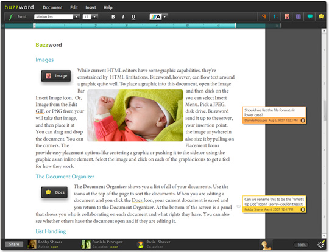Open the Insert menu
Screen dimensions: 329x252
point(91,7)
